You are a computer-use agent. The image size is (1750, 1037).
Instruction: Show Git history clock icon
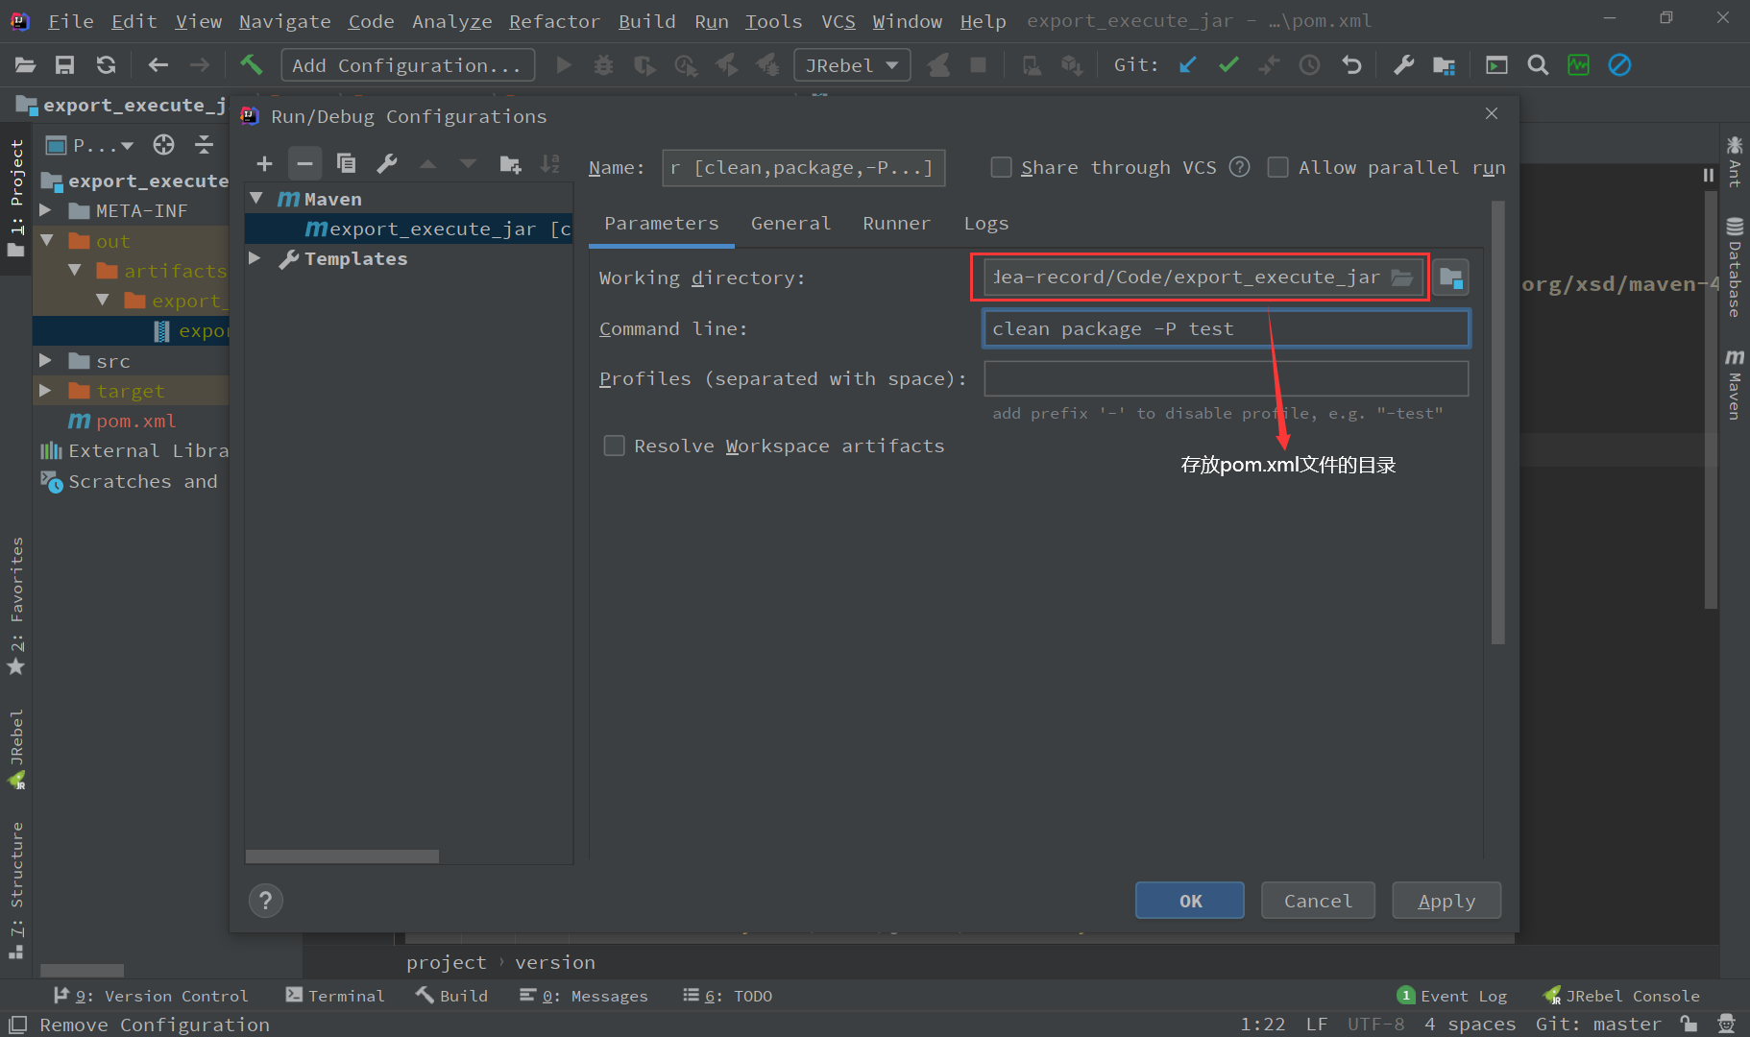1309,65
